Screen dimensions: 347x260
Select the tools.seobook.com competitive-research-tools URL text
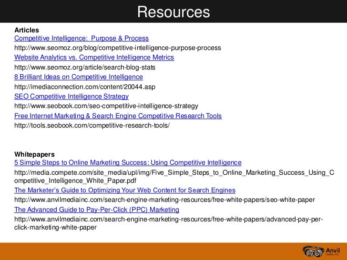point(92,125)
